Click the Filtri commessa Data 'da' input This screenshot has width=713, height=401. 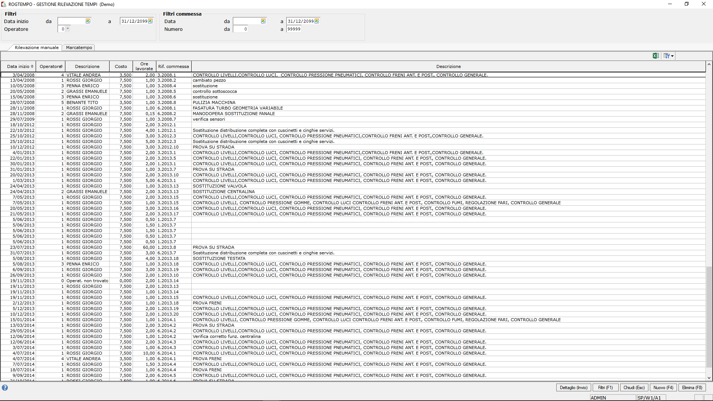[247, 21]
